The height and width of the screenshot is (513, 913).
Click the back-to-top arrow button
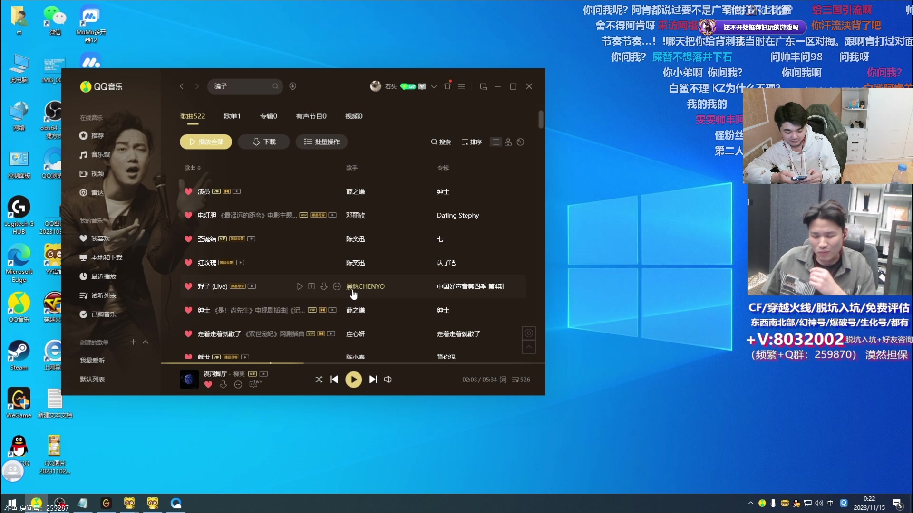pyautogui.click(x=529, y=347)
